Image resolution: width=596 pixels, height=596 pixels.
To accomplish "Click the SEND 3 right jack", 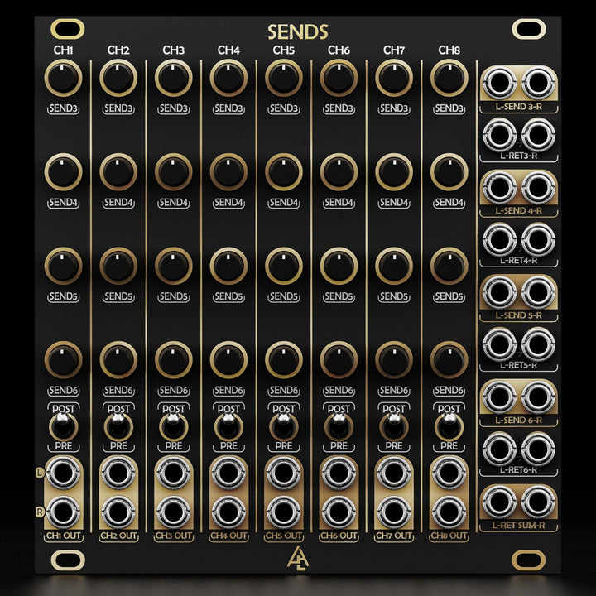I will (538, 83).
